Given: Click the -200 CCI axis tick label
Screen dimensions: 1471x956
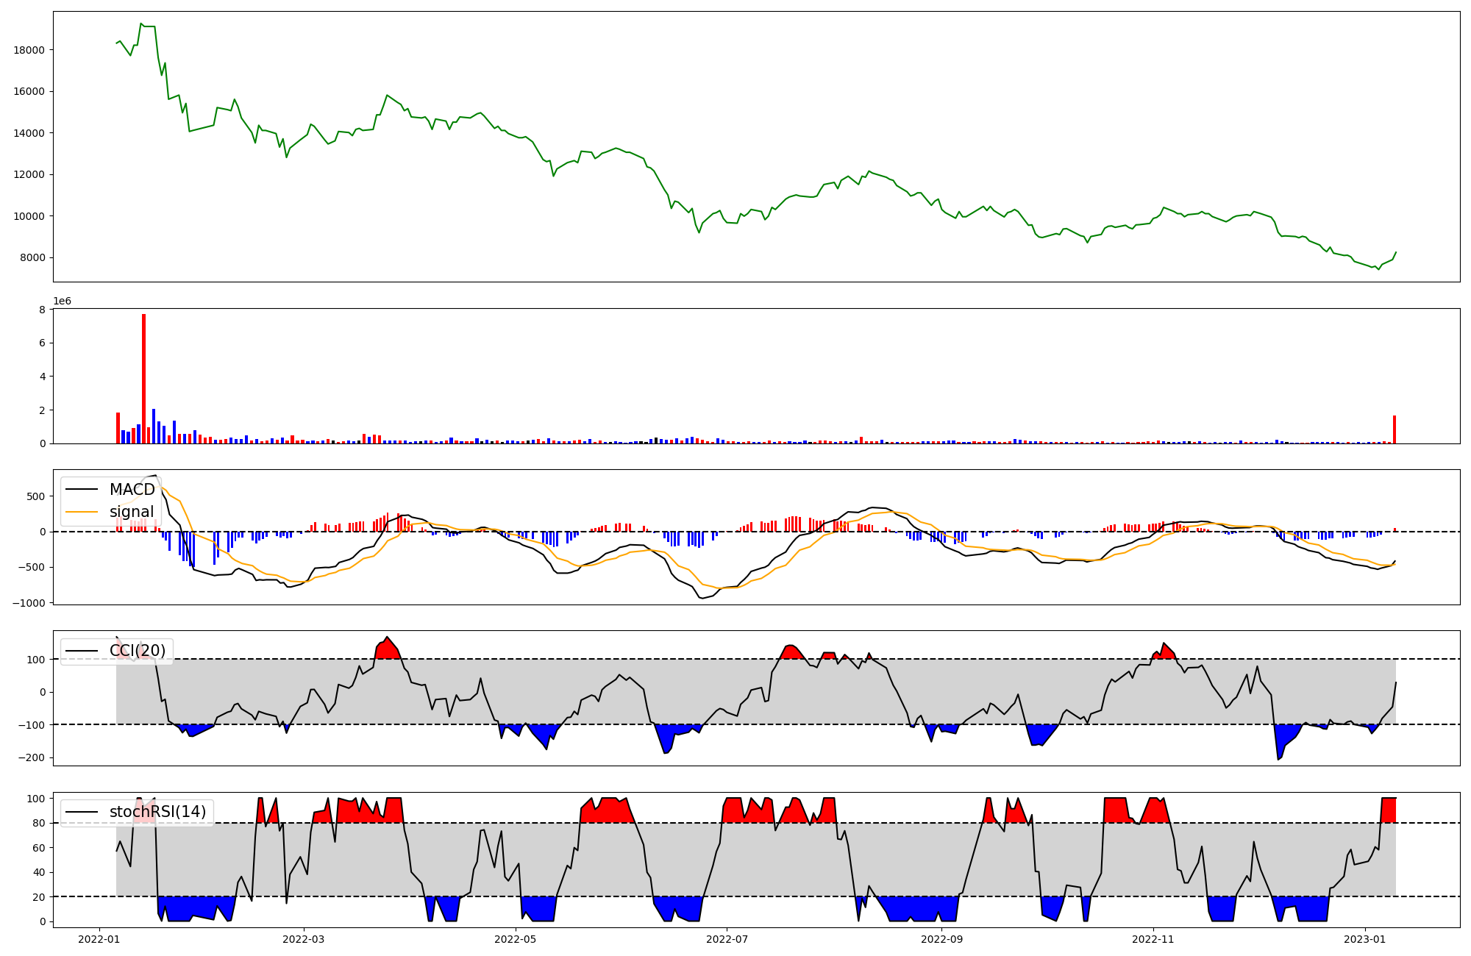Looking at the screenshot, I should [x=32, y=757].
